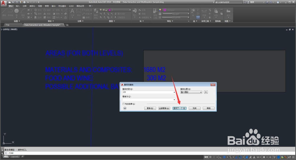
Task: Select the Arc draw tool
Action: 23,12
